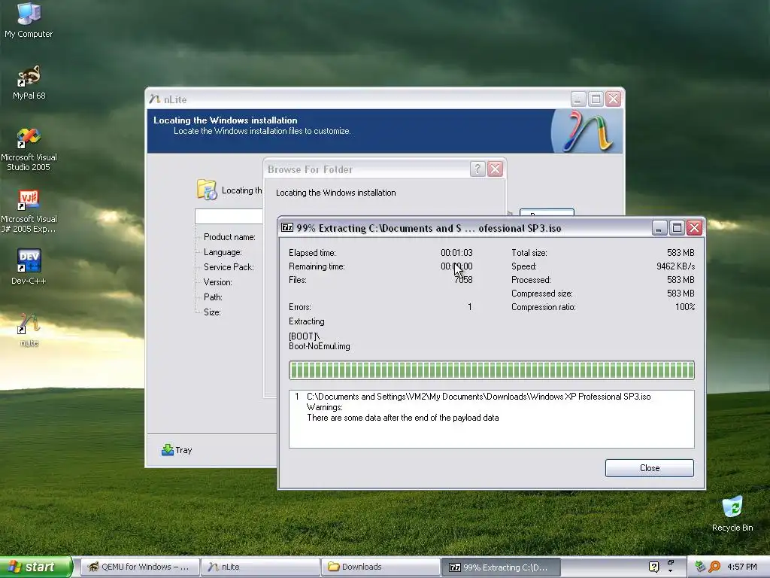Image resolution: width=770 pixels, height=578 pixels.
Task: Launch Dev-C++ desktop shortcut
Action: 29,267
